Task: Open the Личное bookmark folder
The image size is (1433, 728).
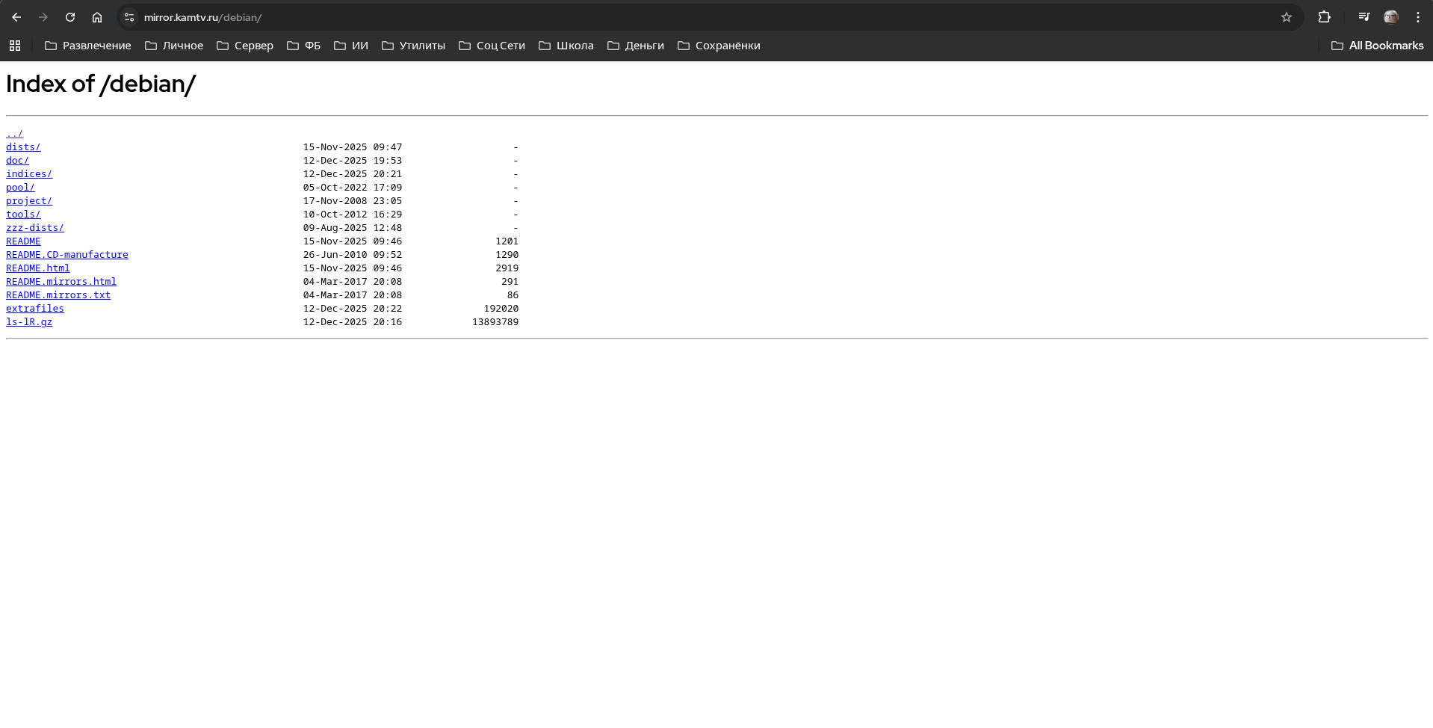Action: tap(174, 46)
